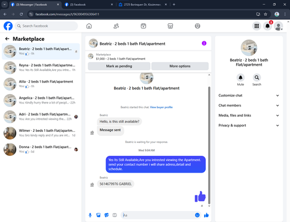This screenshot has width=290, height=222.
Task: Select the Beatriz conversation in list
Action: pos(41,51)
